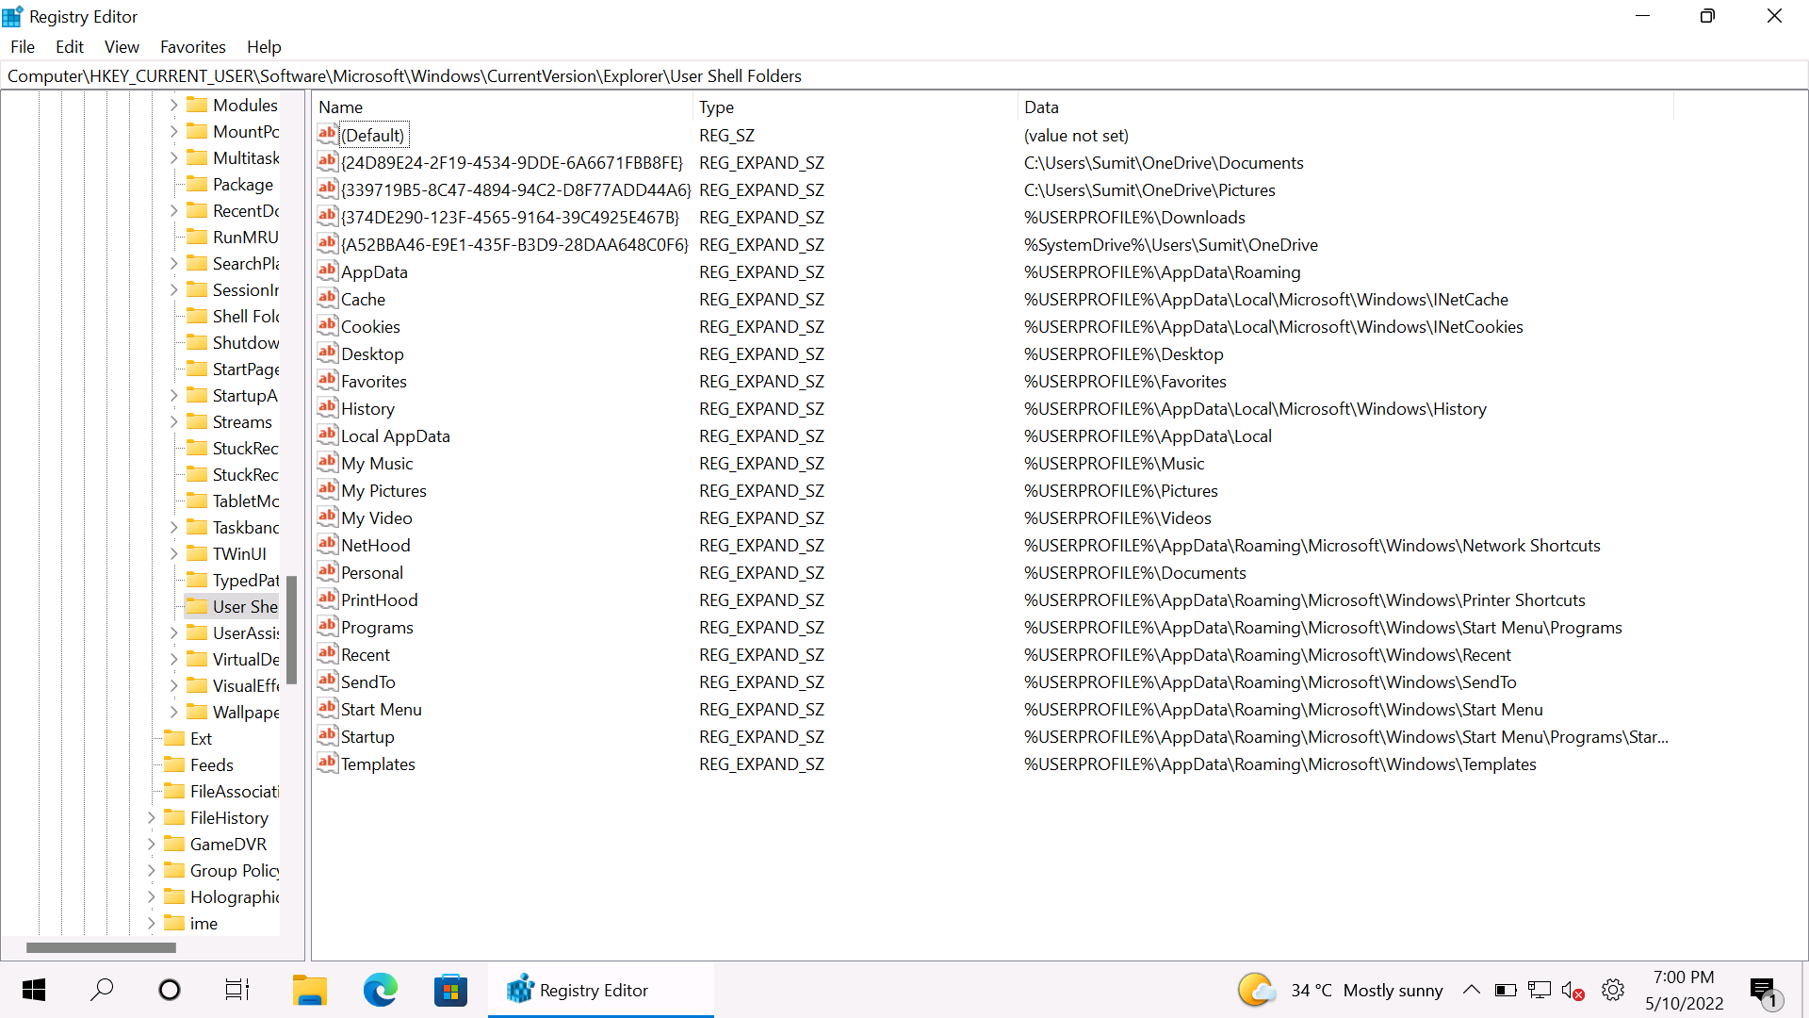Select the Desktop REG_EXPAND_SZ entry icon
Image resolution: width=1809 pixels, height=1018 pixels.
coord(328,353)
